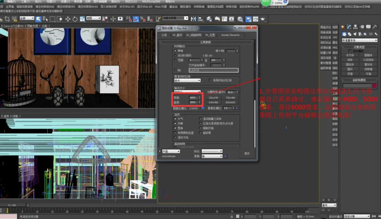Uncheck the 大气 atmospherics checkbox

[x=175, y=119]
